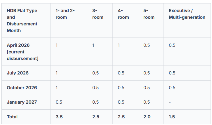This screenshot has height=125, width=212.
Task: Select the 'January 2027' row label
Action: (22, 102)
